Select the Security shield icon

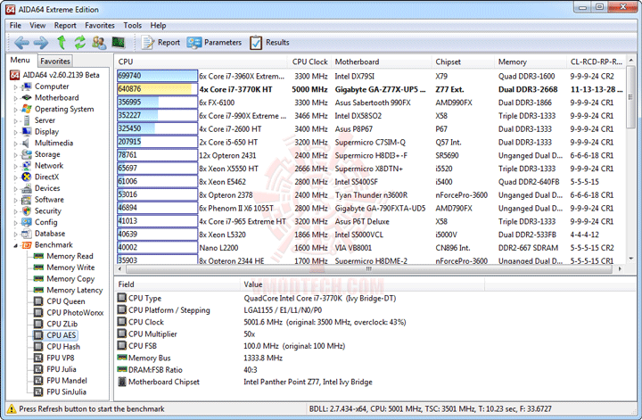click(x=26, y=210)
